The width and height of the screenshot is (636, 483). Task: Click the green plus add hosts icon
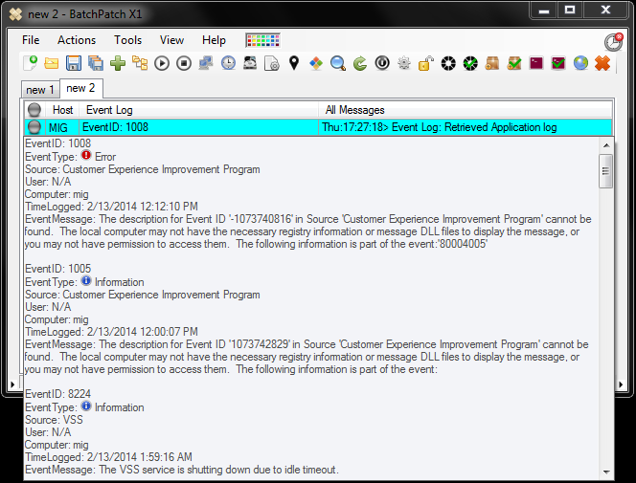tap(118, 64)
